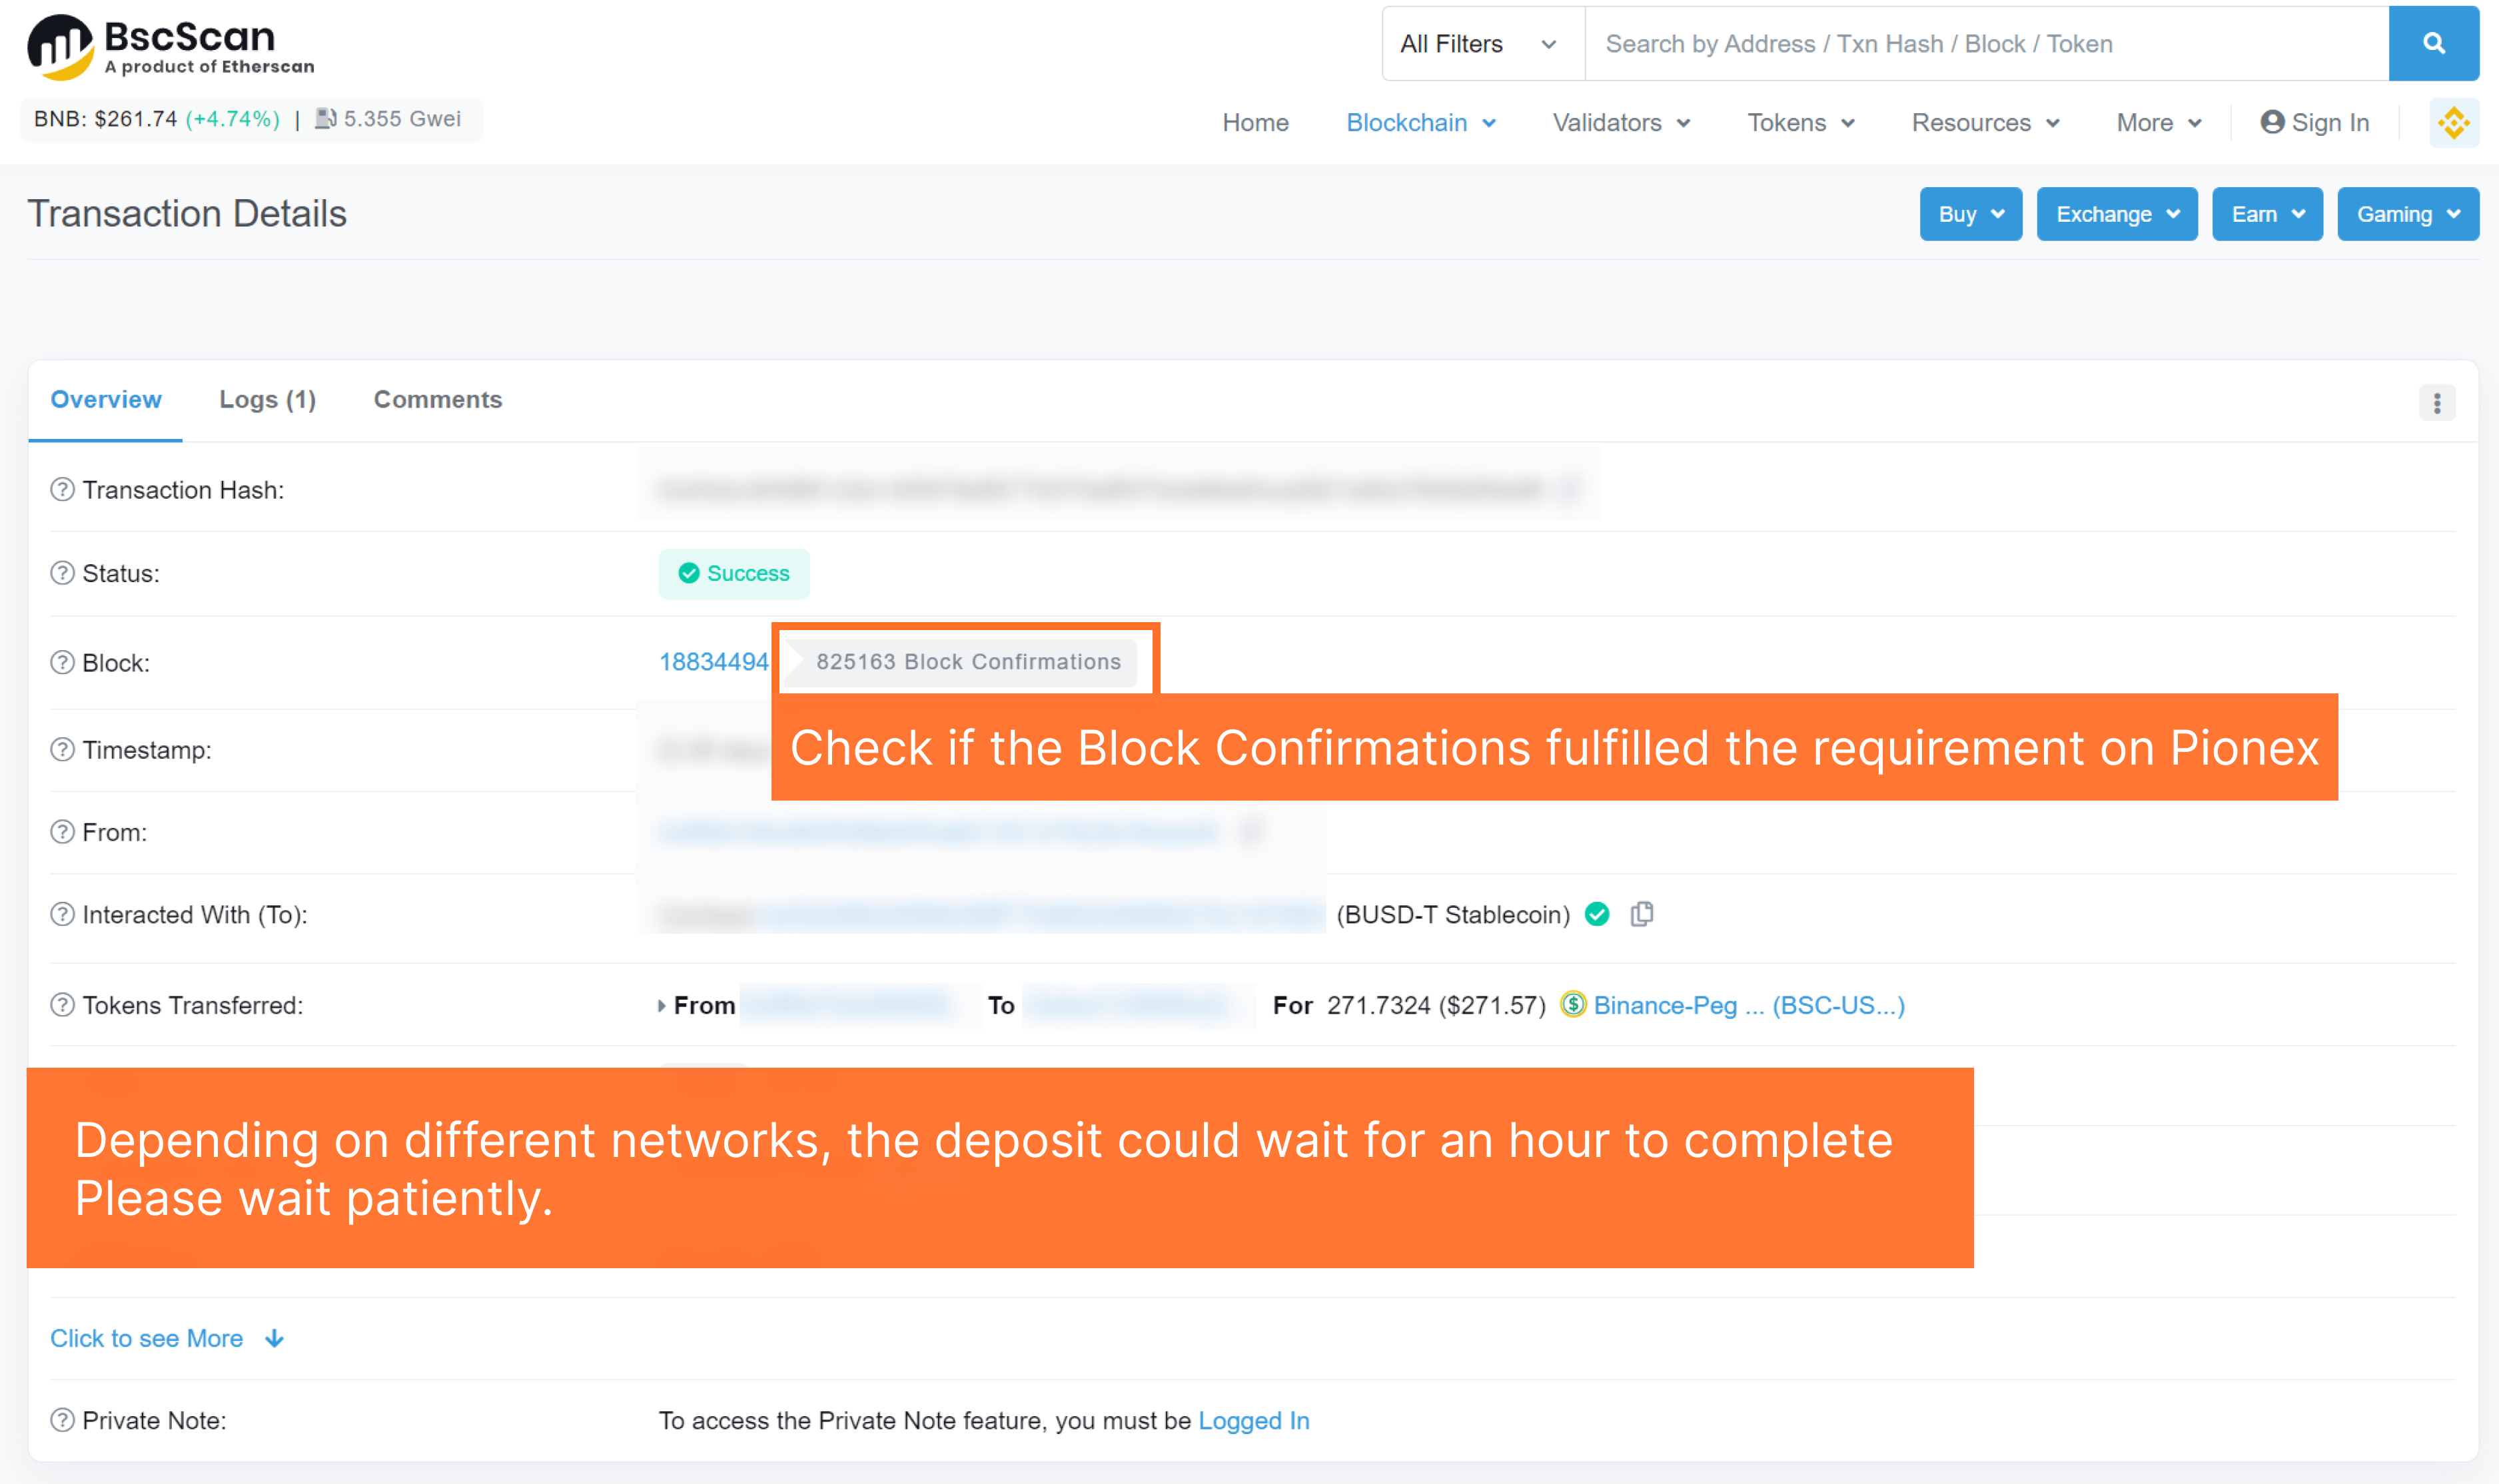The height and width of the screenshot is (1484, 2499).
Task: Click the help icon next to Block
Action: click(62, 663)
